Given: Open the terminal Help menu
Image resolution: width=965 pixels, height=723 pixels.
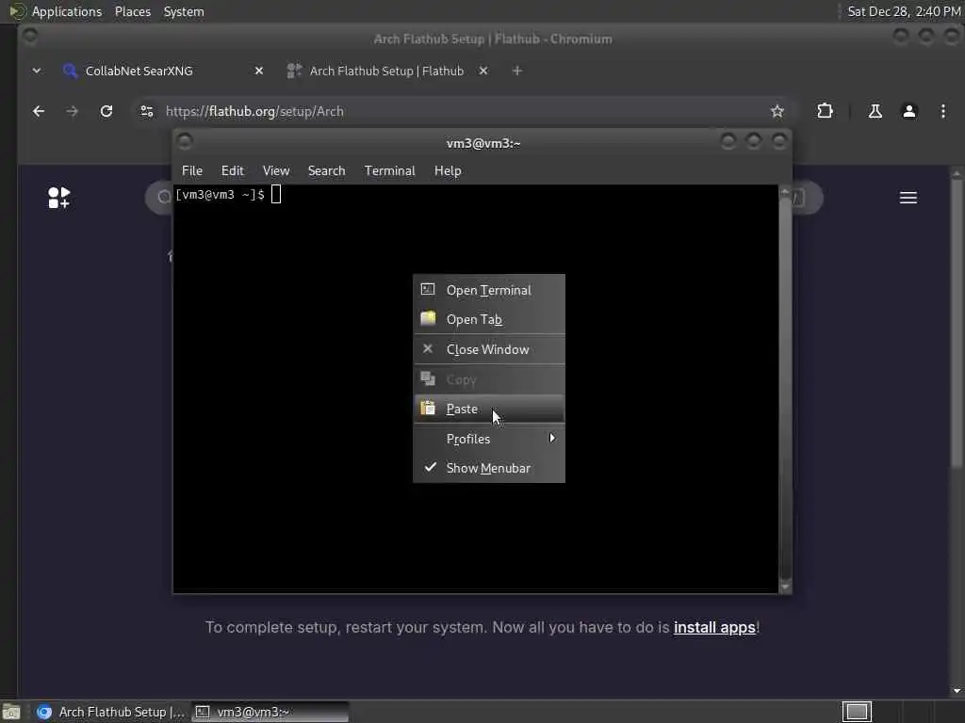Looking at the screenshot, I should coord(448,171).
